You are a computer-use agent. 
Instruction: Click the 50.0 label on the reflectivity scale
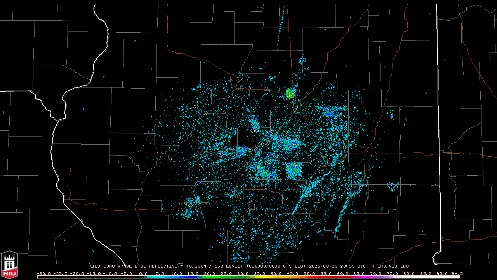(x=309, y=274)
